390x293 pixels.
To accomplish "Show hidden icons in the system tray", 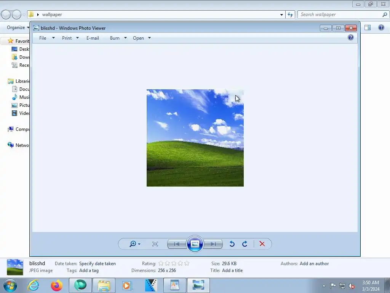I will click(x=324, y=286).
